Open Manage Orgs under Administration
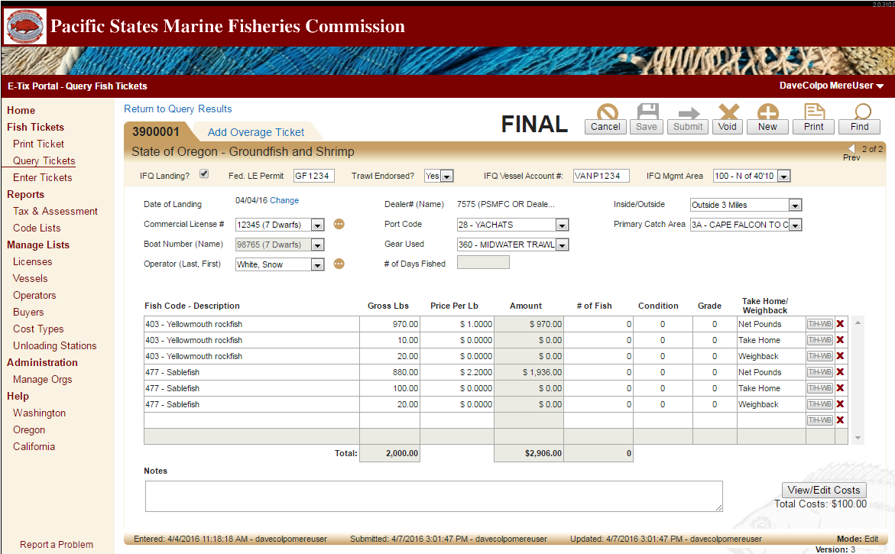The width and height of the screenshot is (895, 554). coord(42,380)
